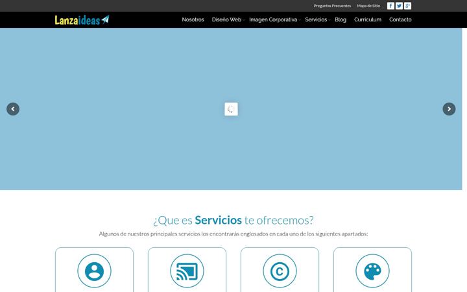Click the 'Algunos de nuestros principales servicios' subtitle
Viewport: 467px width, 292px height.
point(233,234)
